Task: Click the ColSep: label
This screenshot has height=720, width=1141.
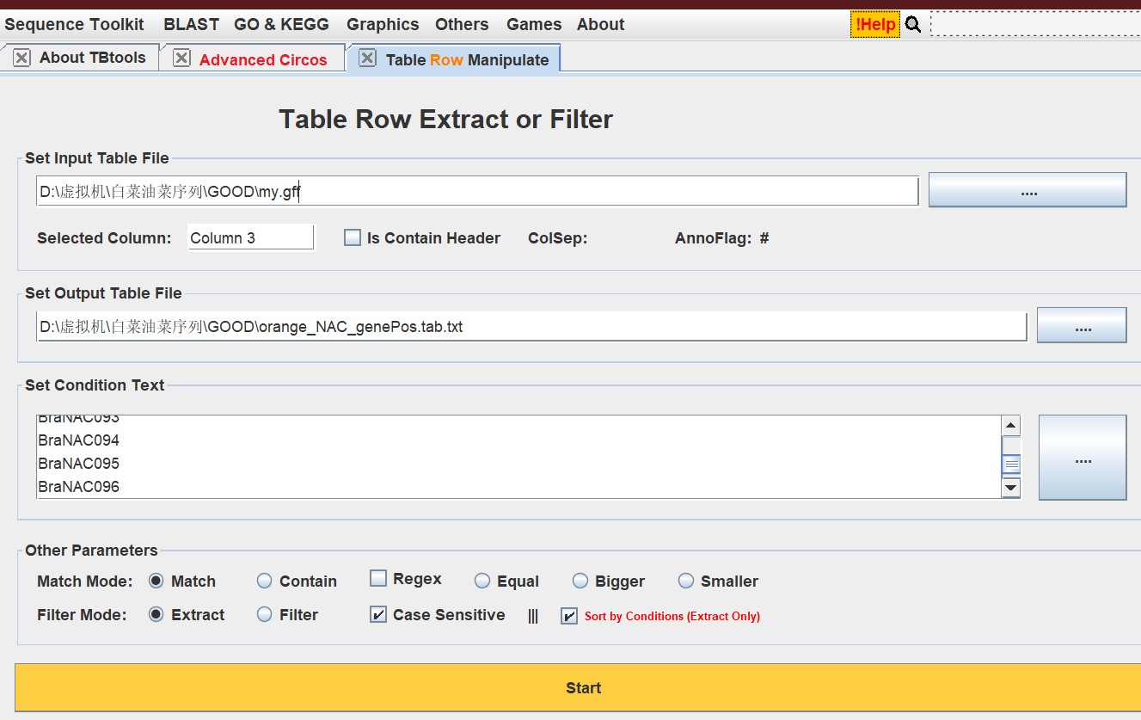Action: pos(558,238)
